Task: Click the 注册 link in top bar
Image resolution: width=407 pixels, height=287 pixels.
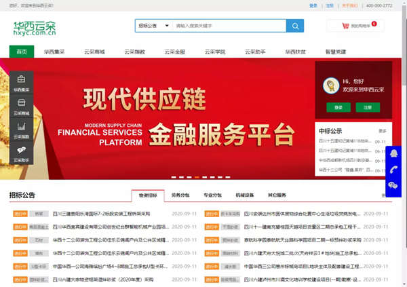Action: [330, 5]
